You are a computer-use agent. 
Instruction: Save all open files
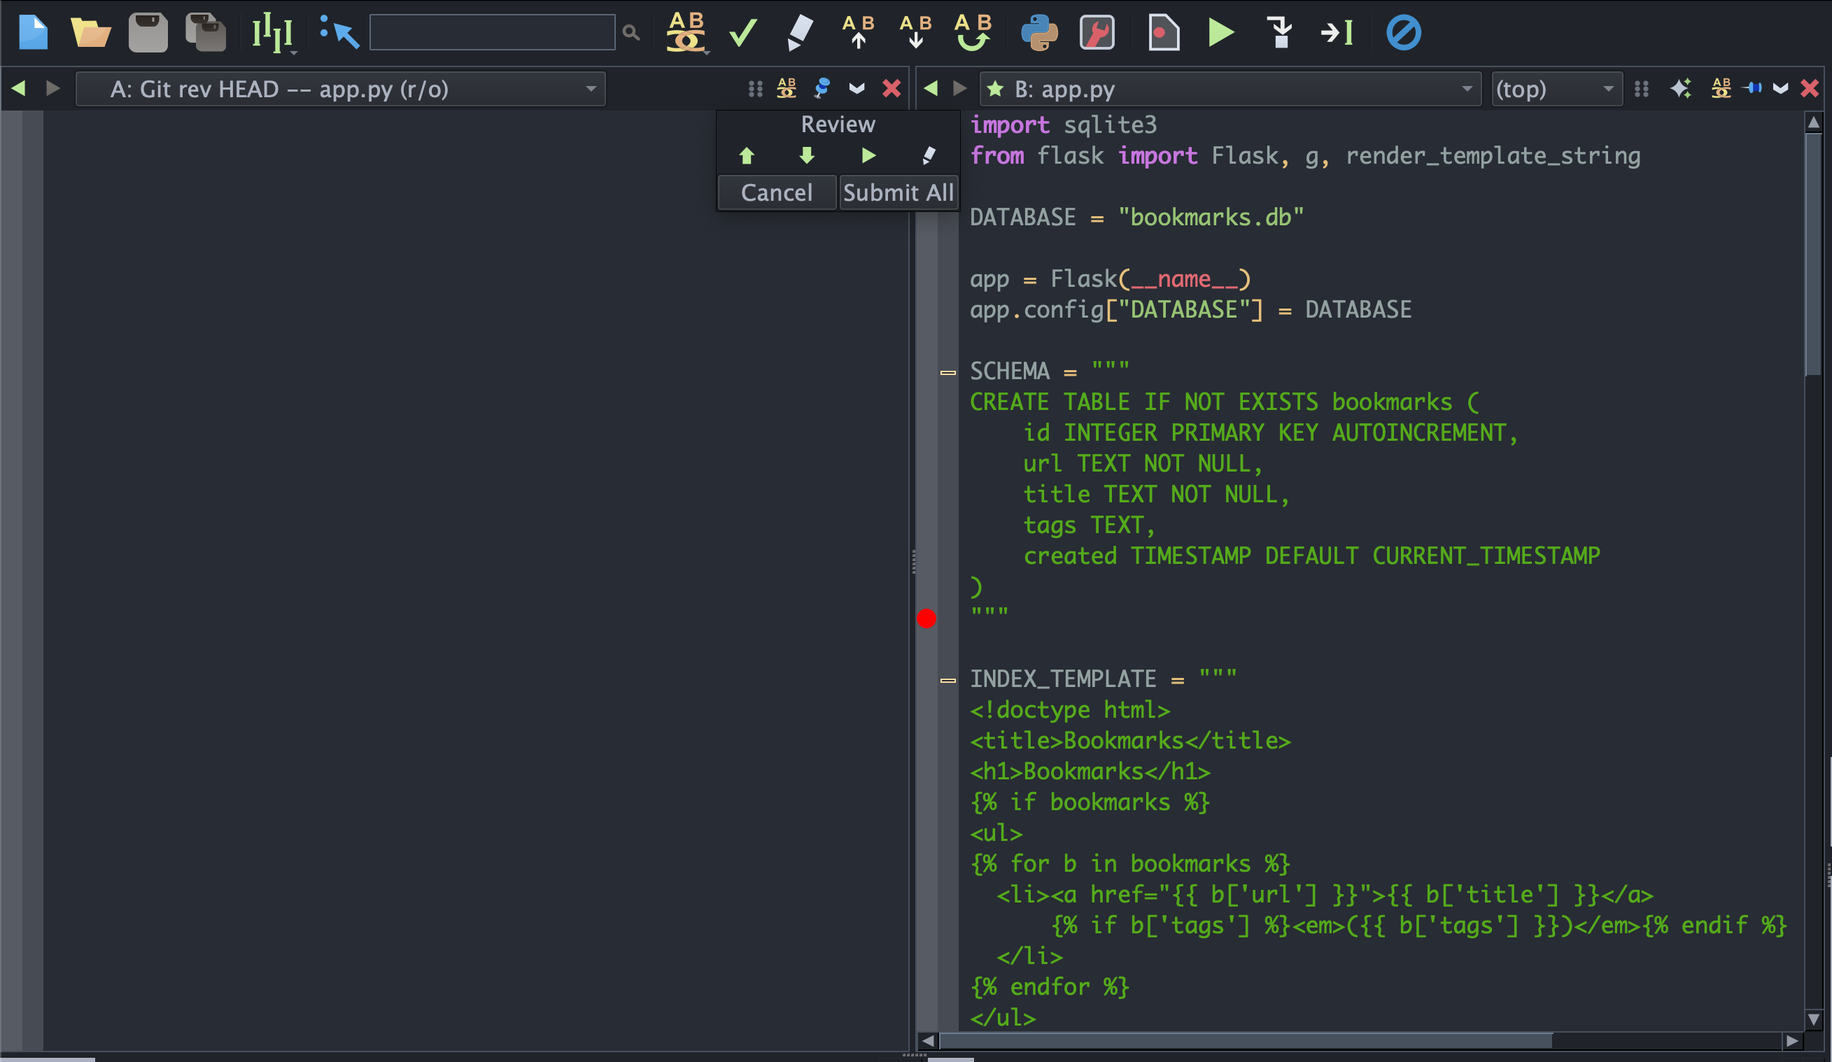pyautogui.click(x=206, y=33)
